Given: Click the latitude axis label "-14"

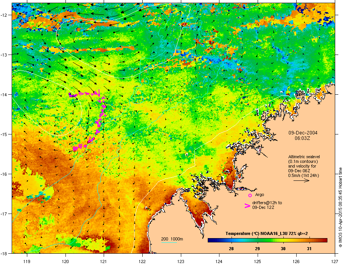Looking at the screenshot, I should (4, 94).
